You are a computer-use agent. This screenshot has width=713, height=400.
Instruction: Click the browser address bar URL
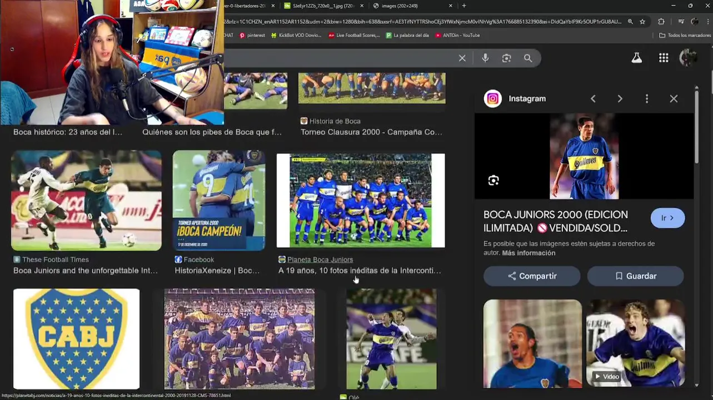[x=422, y=22]
